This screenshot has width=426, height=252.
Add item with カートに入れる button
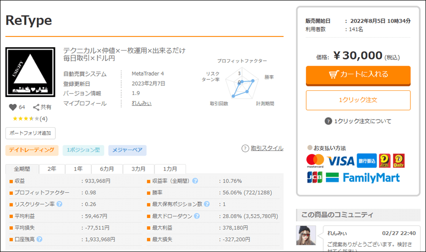pyautogui.click(x=358, y=75)
